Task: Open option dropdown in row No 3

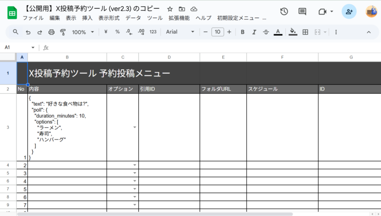Action: pyautogui.click(x=135, y=173)
